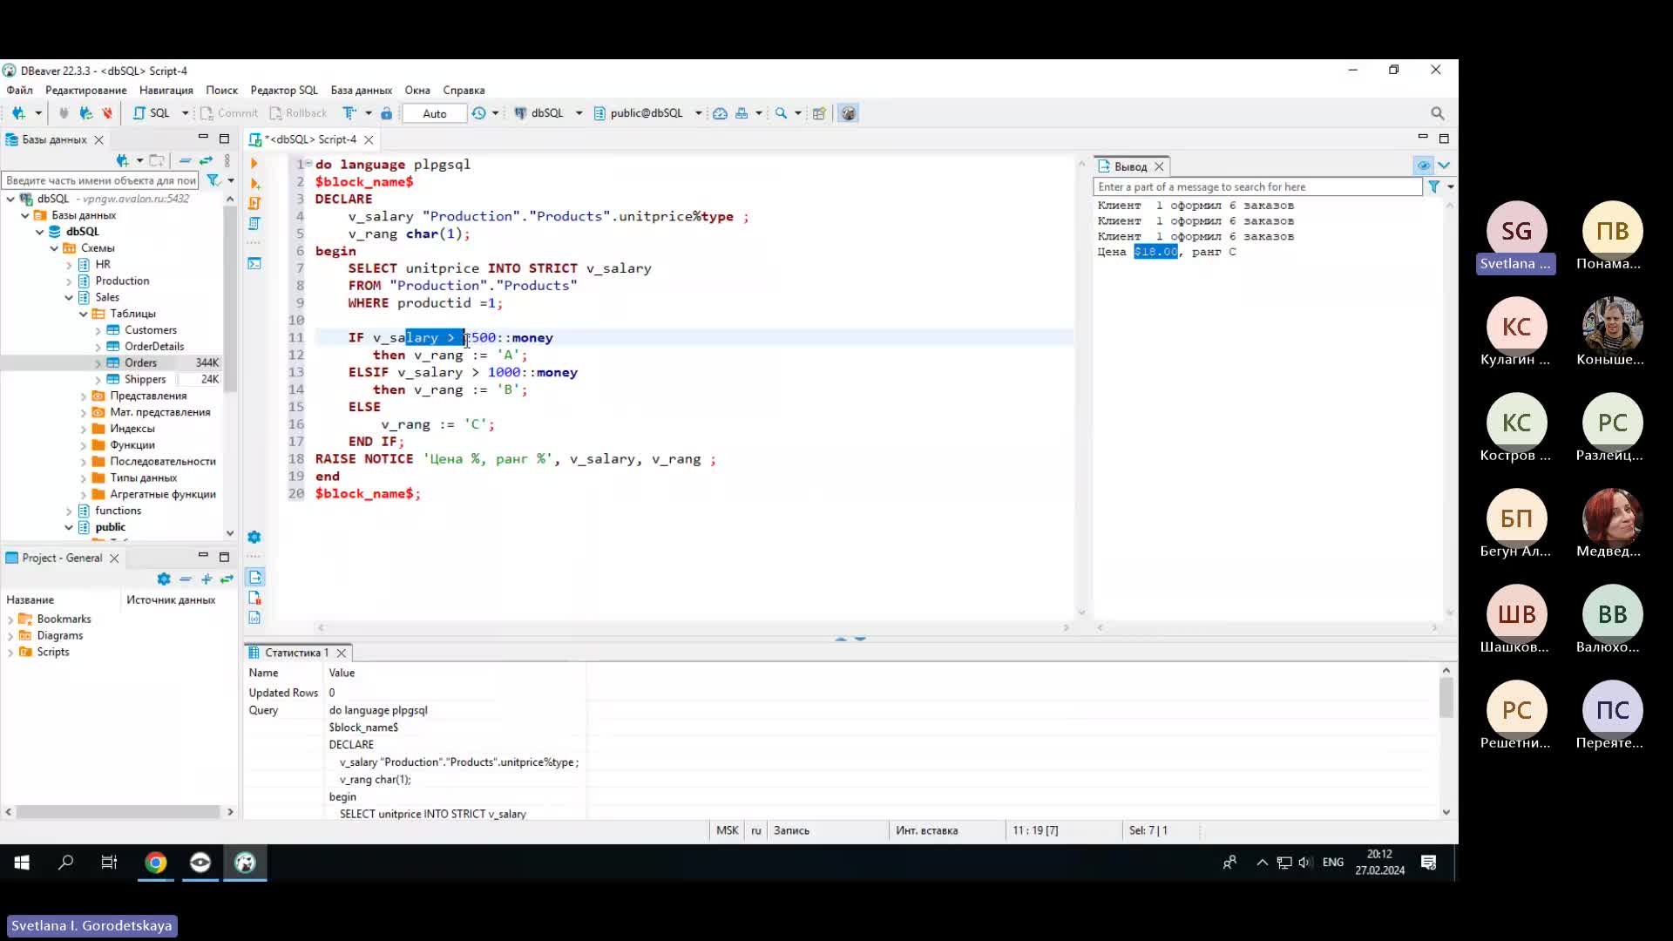Image resolution: width=1673 pixels, height=941 pixels.
Task: Select the Orders table in navigator
Action: pyautogui.click(x=140, y=362)
